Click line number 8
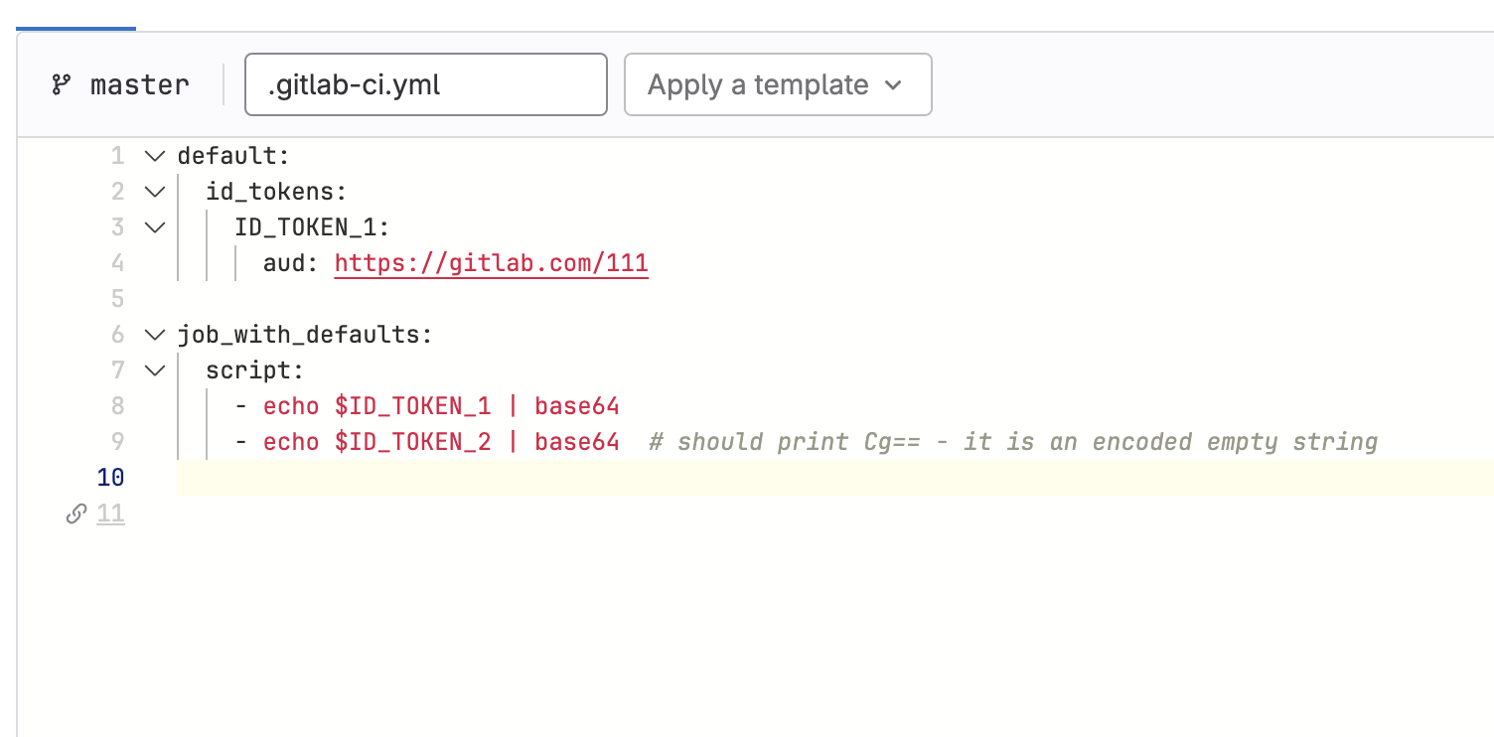 pyautogui.click(x=116, y=405)
